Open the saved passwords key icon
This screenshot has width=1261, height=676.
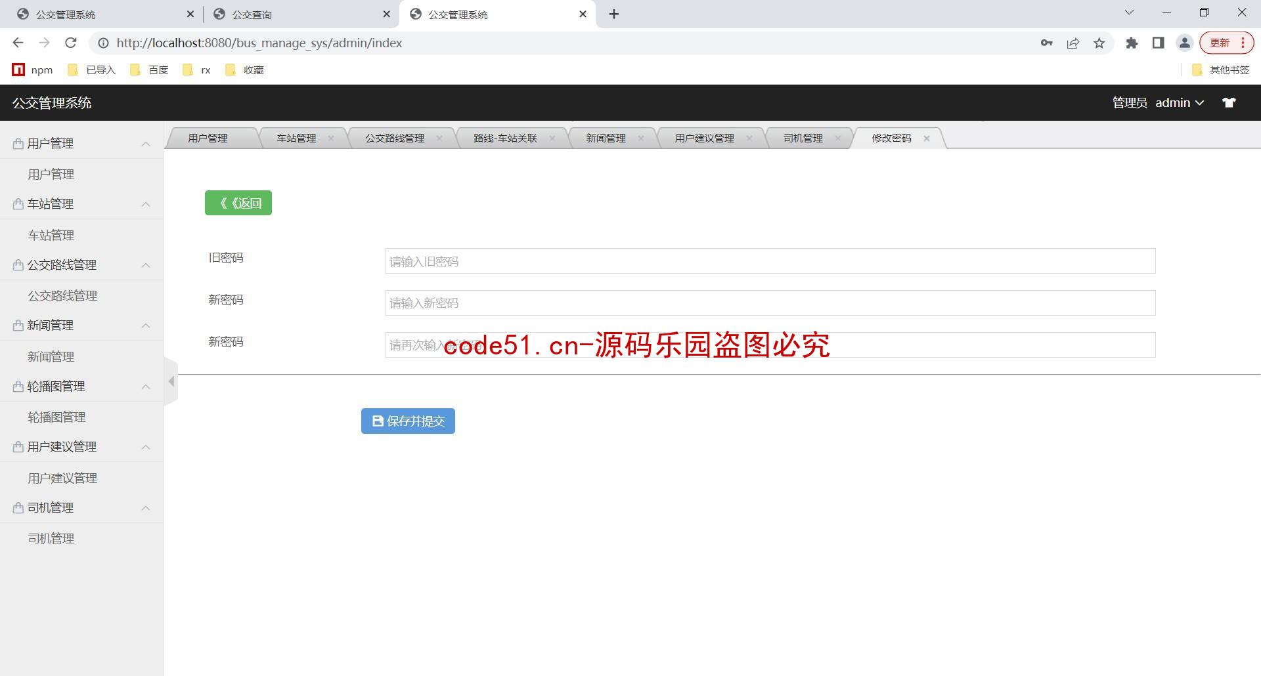click(1046, 43)
